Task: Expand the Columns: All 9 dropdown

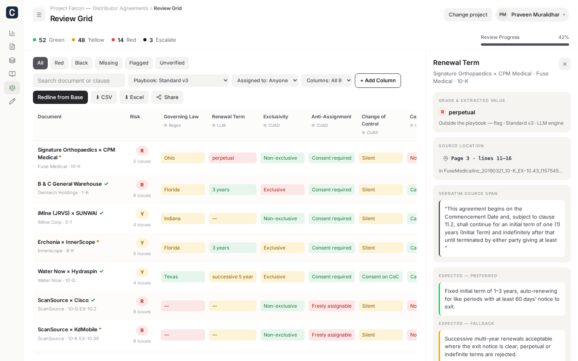Action: pos(326,81)
